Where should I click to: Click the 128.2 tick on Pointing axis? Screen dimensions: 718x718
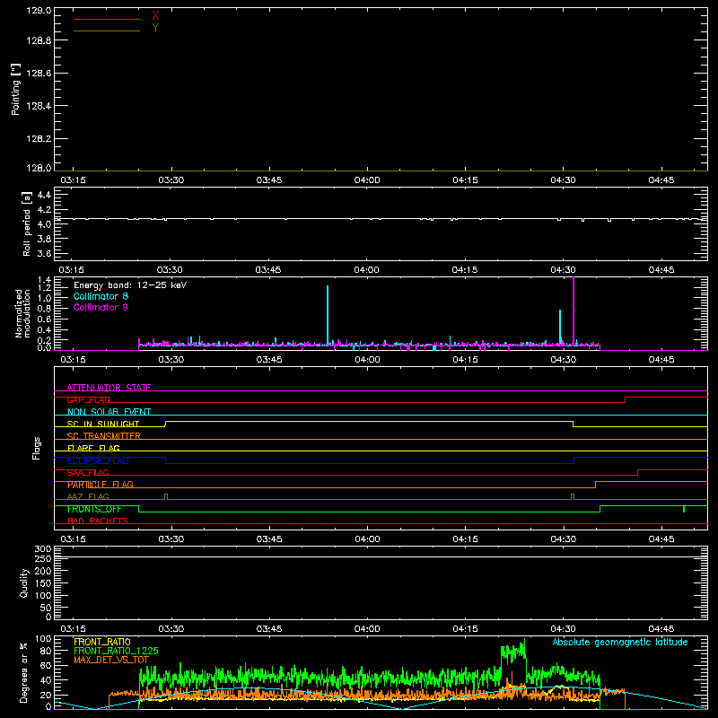click(x=39, y=139)
